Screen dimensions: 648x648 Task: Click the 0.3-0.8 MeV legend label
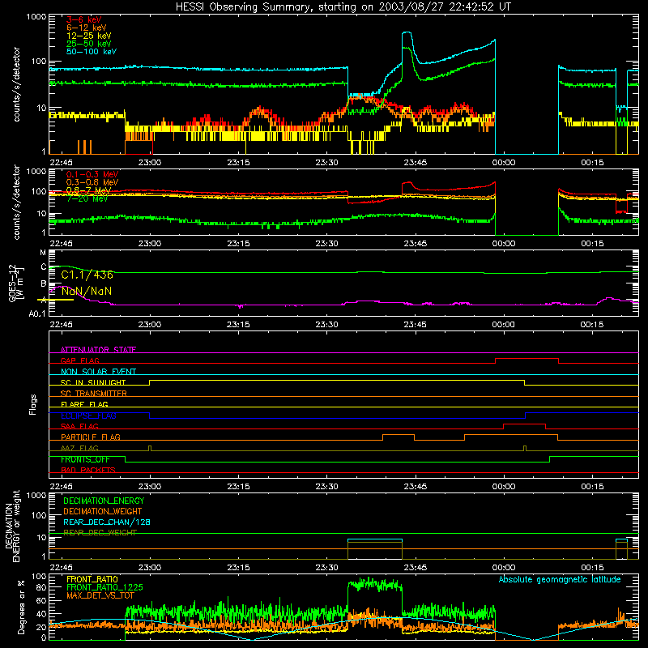pos(92,182)
